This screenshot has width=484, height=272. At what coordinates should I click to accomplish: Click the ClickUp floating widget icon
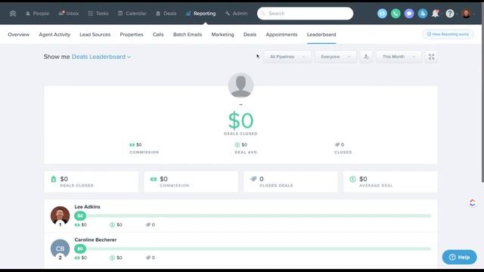pyautogui.click(x=472, y=202)
